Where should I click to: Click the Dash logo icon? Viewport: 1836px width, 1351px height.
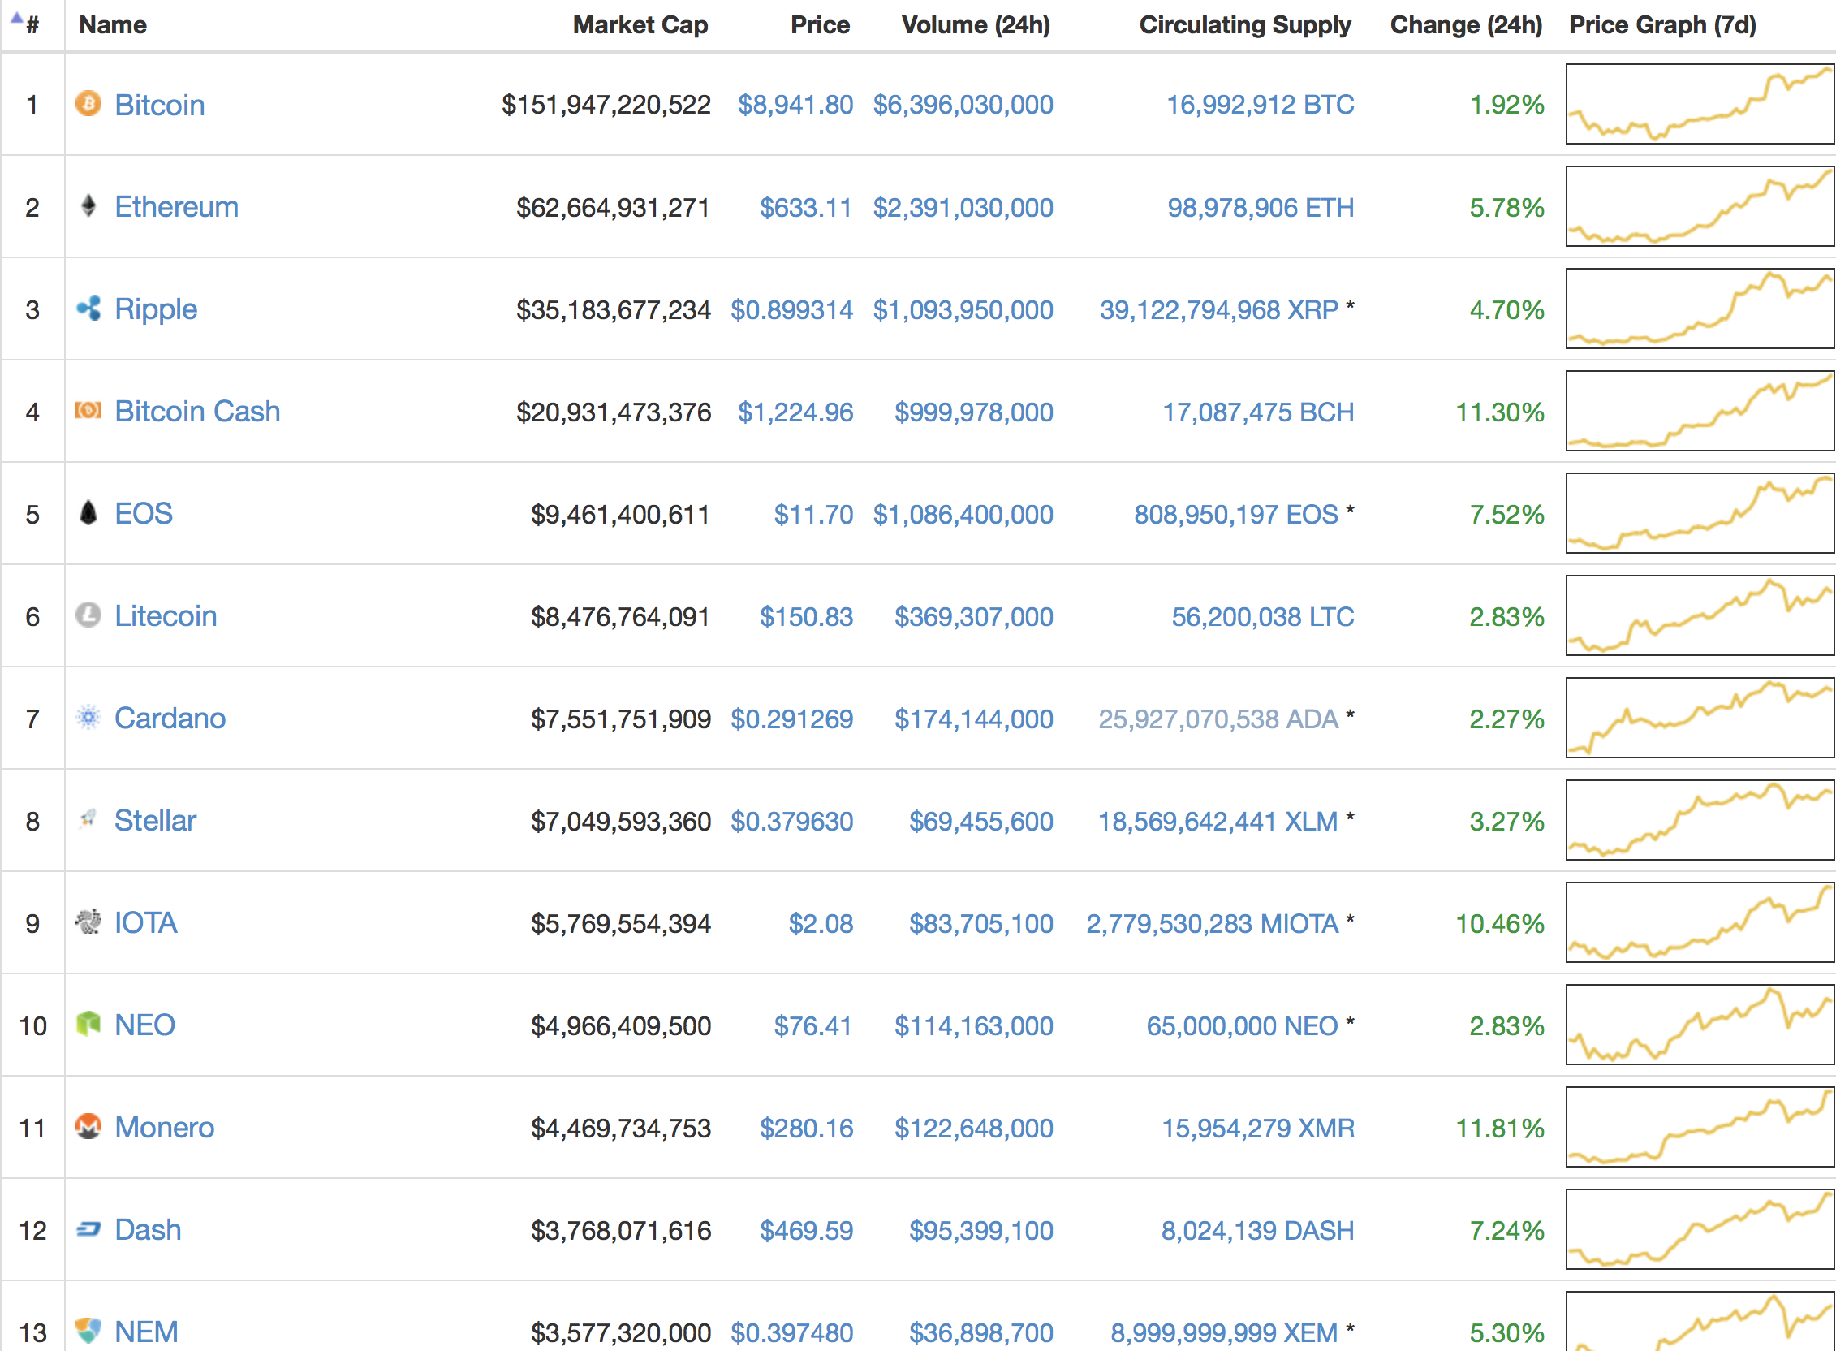click(88, 1229)
